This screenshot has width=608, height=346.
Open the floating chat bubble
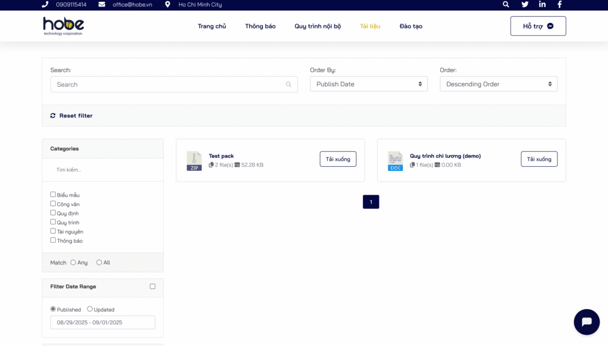[587, 322]
